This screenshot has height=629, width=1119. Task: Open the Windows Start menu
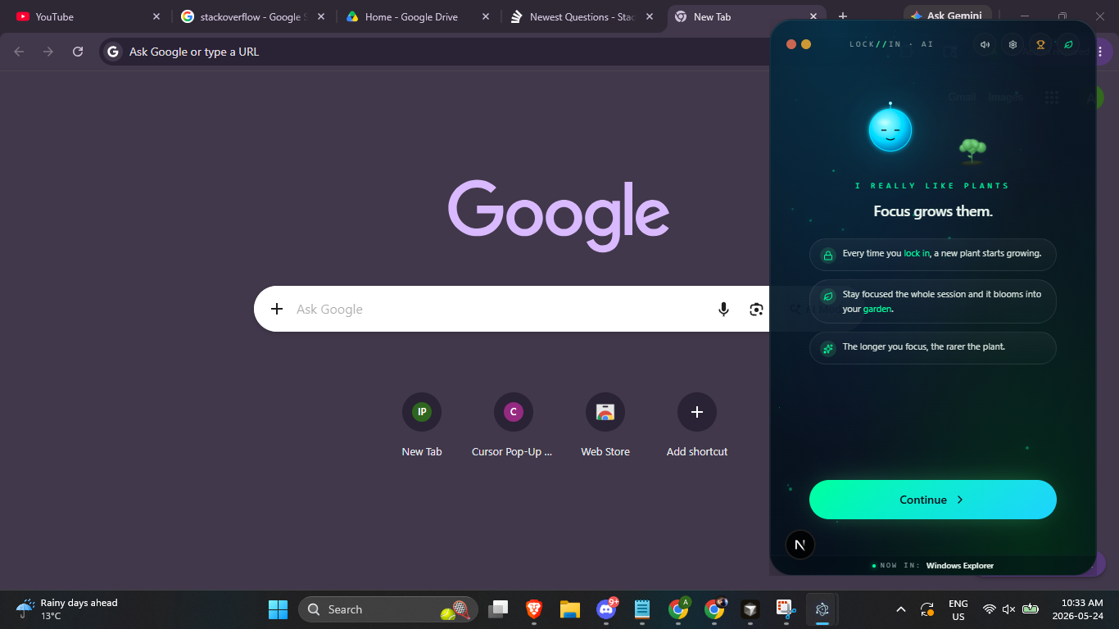click(279, 609)
